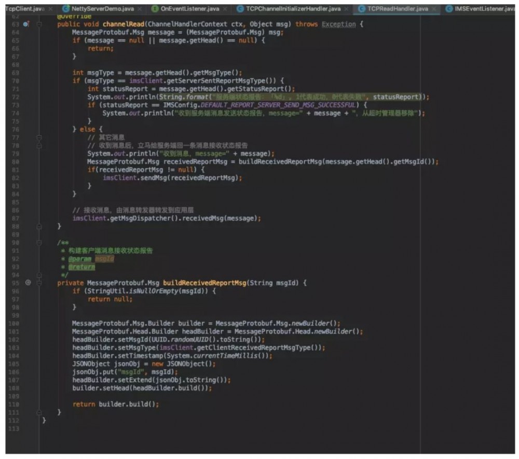
Task: Close the TCPReadHandler.java tab
Action: point(434,9)
